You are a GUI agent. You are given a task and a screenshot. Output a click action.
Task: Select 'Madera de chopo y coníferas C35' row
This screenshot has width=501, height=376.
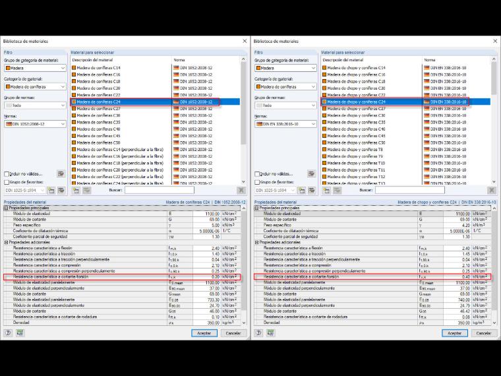click(406, 122)
